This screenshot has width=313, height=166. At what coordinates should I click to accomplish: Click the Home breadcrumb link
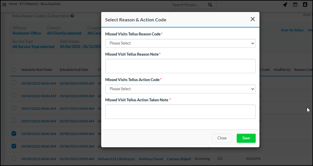pyautogui.click(x=13, y=4)
